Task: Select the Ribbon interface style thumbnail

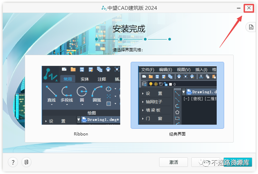Action: [x=81, y=95]
